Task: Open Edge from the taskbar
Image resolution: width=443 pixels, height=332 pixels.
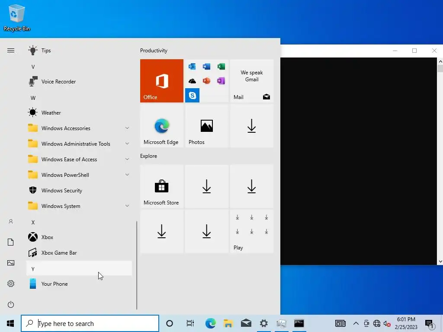Action: point(211,323)
